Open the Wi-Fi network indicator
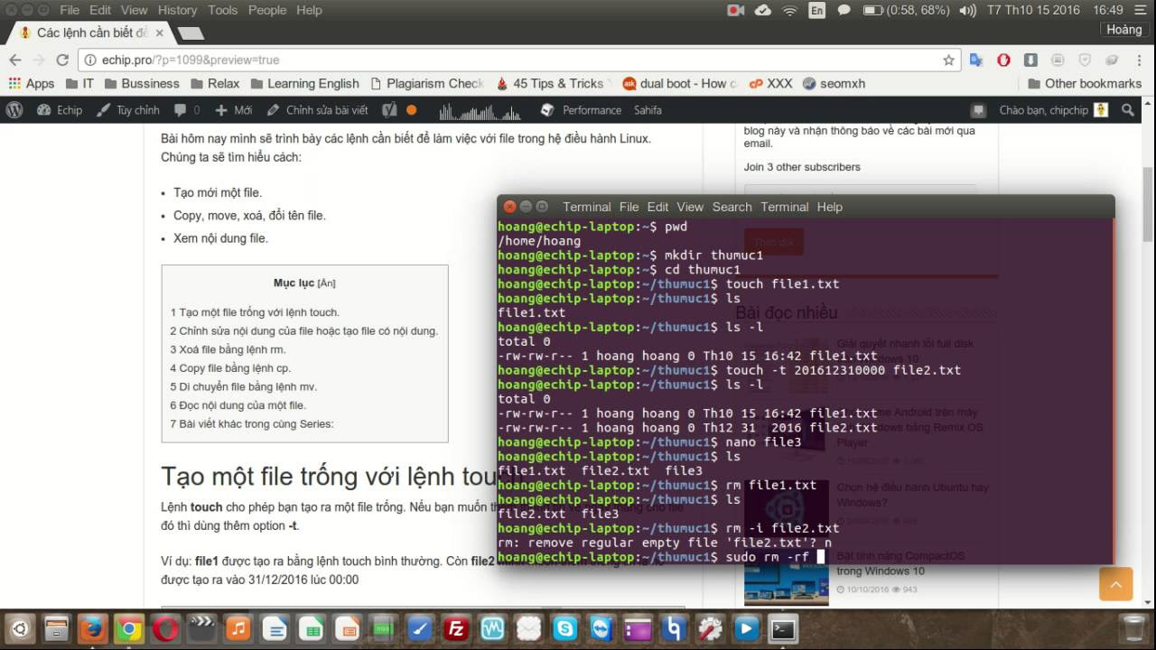This screenshot has width=1156, height=650. pyautogui.click(x=789, y=10)
